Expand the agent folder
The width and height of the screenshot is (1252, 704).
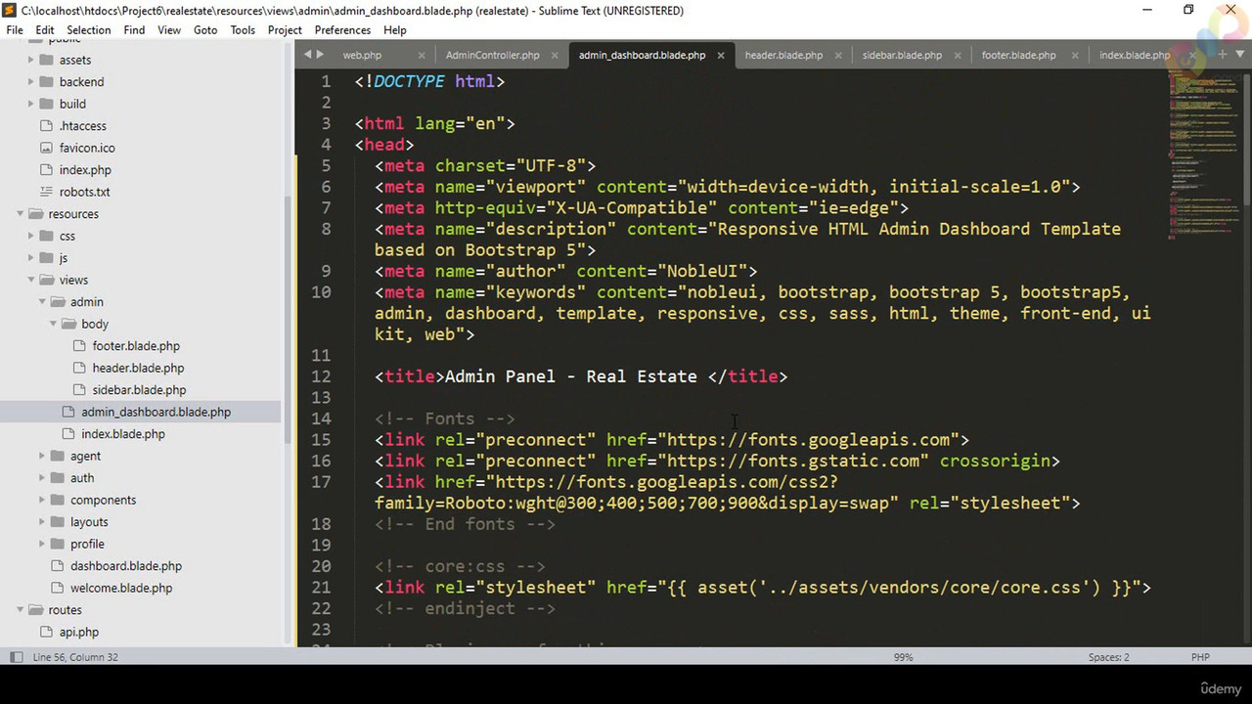click(x=42, y=456)
